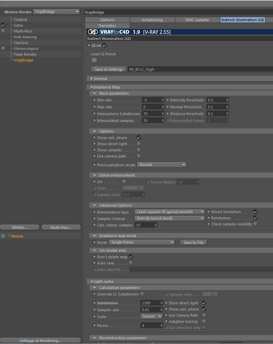Toggle Randomize checkbox
Screen dimensions: 273x344
pyautogui.click(x=255, y=218)
